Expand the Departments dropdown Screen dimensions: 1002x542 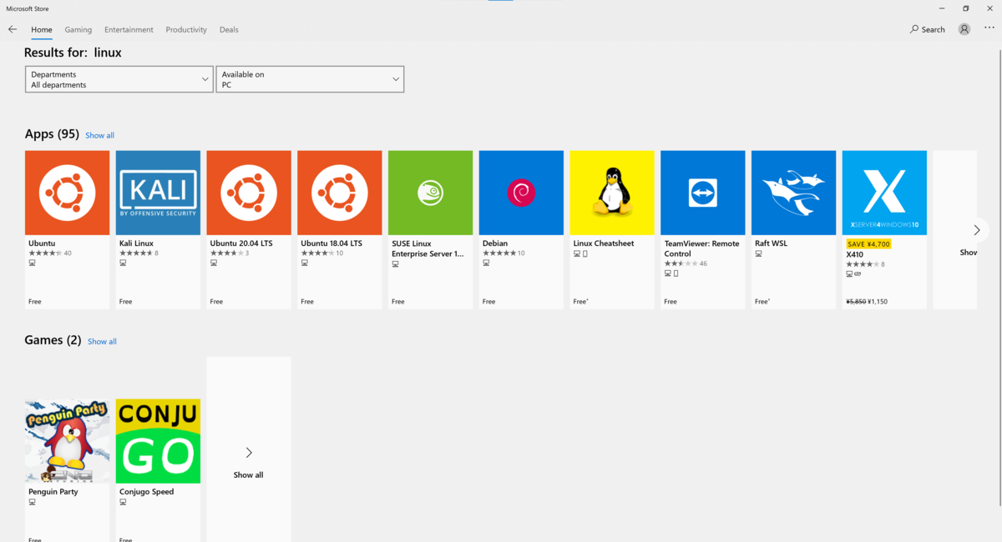[x=119, y=79]
